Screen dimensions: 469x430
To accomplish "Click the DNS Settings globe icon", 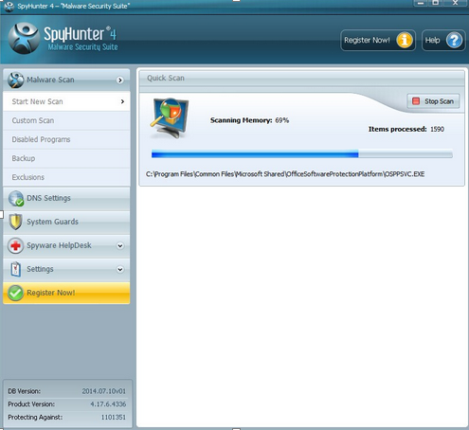I will (x=16, y=198).
